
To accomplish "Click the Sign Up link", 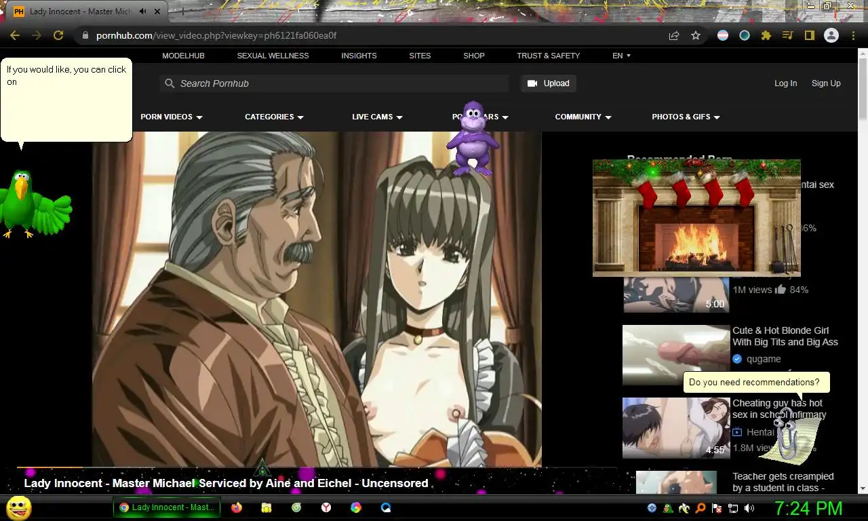I will tap(826, 83).
